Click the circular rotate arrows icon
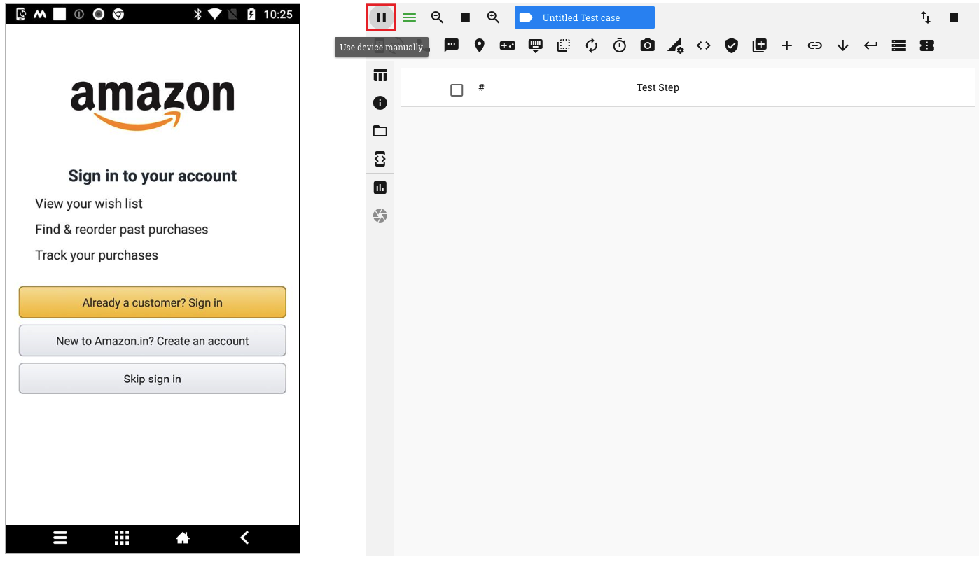This screenshot has width=979, height=562. point(592,45)
